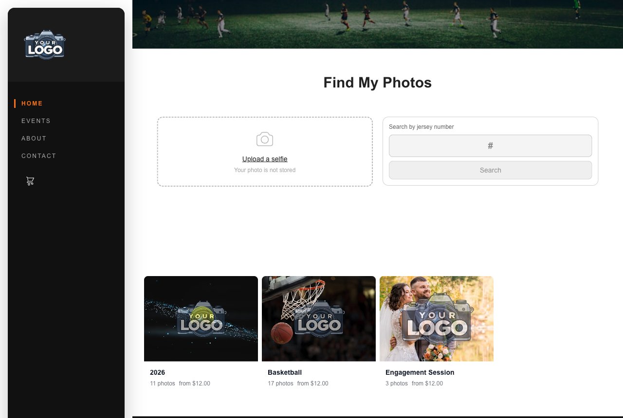Go to the Home menu item
The height and width of the screenshot is (418, 623).
32,104
